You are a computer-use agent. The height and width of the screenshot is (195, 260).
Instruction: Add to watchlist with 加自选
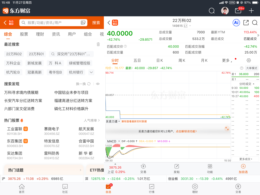pos(243,169)
